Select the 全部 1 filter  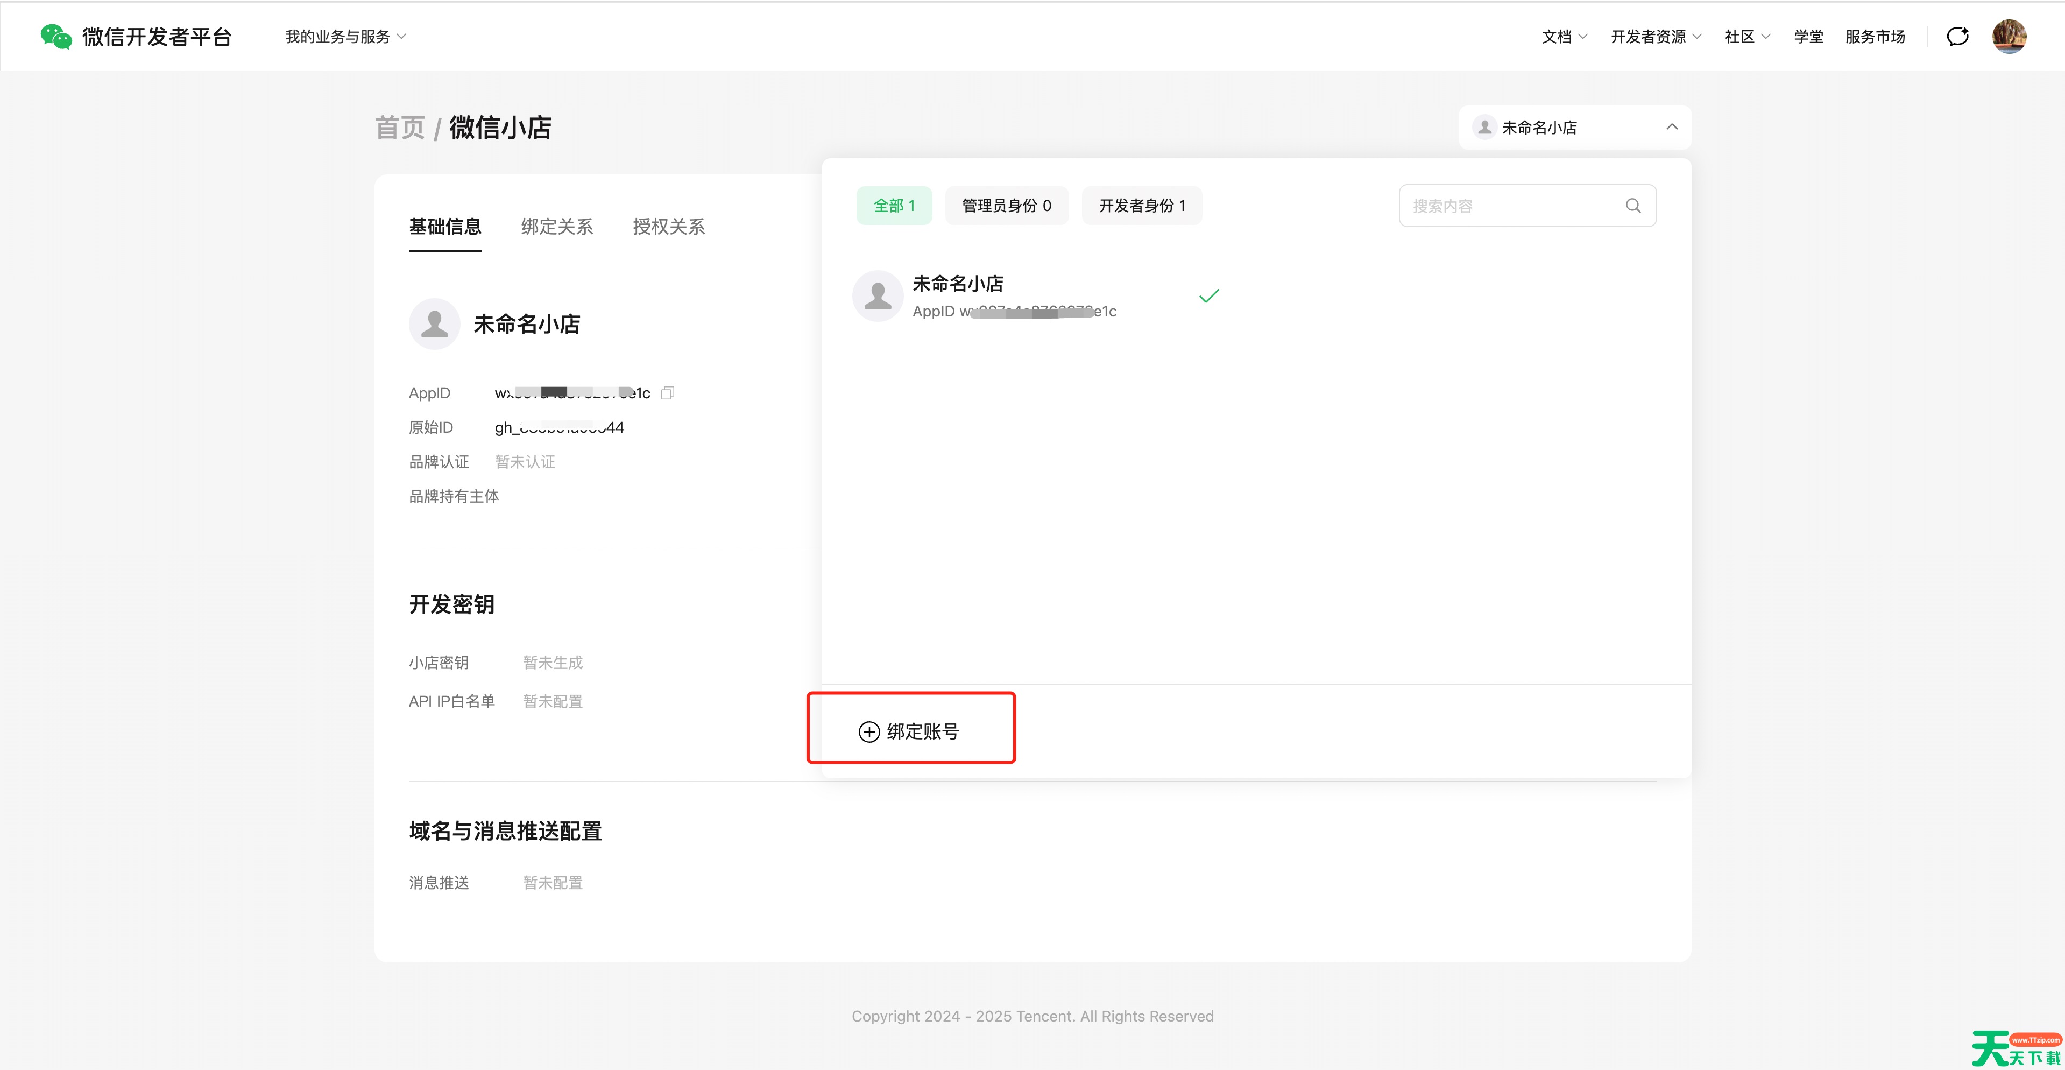tap(894, 206)
